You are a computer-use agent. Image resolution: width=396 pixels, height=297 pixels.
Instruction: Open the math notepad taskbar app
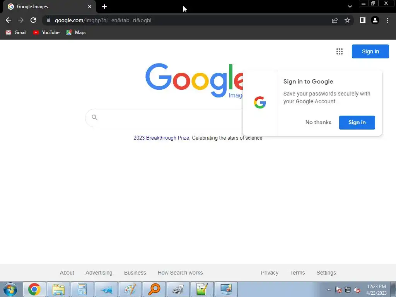pos(202,289)
